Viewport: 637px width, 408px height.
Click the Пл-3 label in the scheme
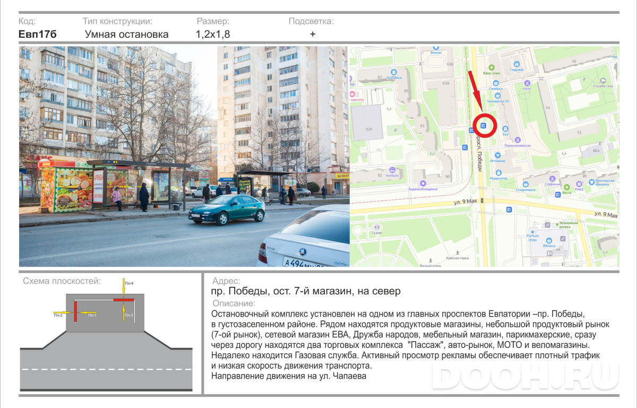click(129, 316)
